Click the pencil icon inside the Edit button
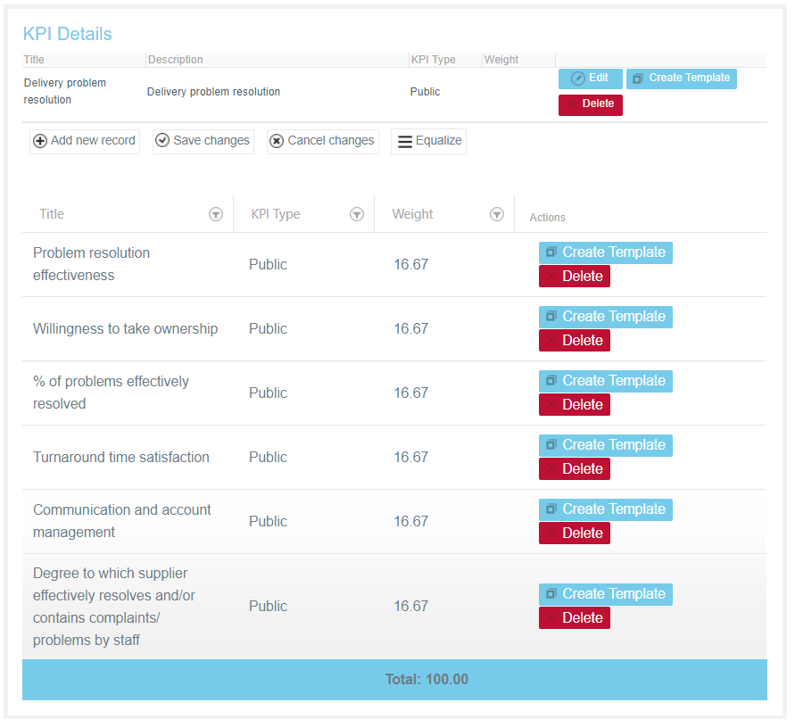Screen dimensions: 795x728 [x=576, y=79]
